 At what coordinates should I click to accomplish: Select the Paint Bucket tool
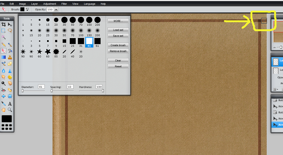coord(10,51)
